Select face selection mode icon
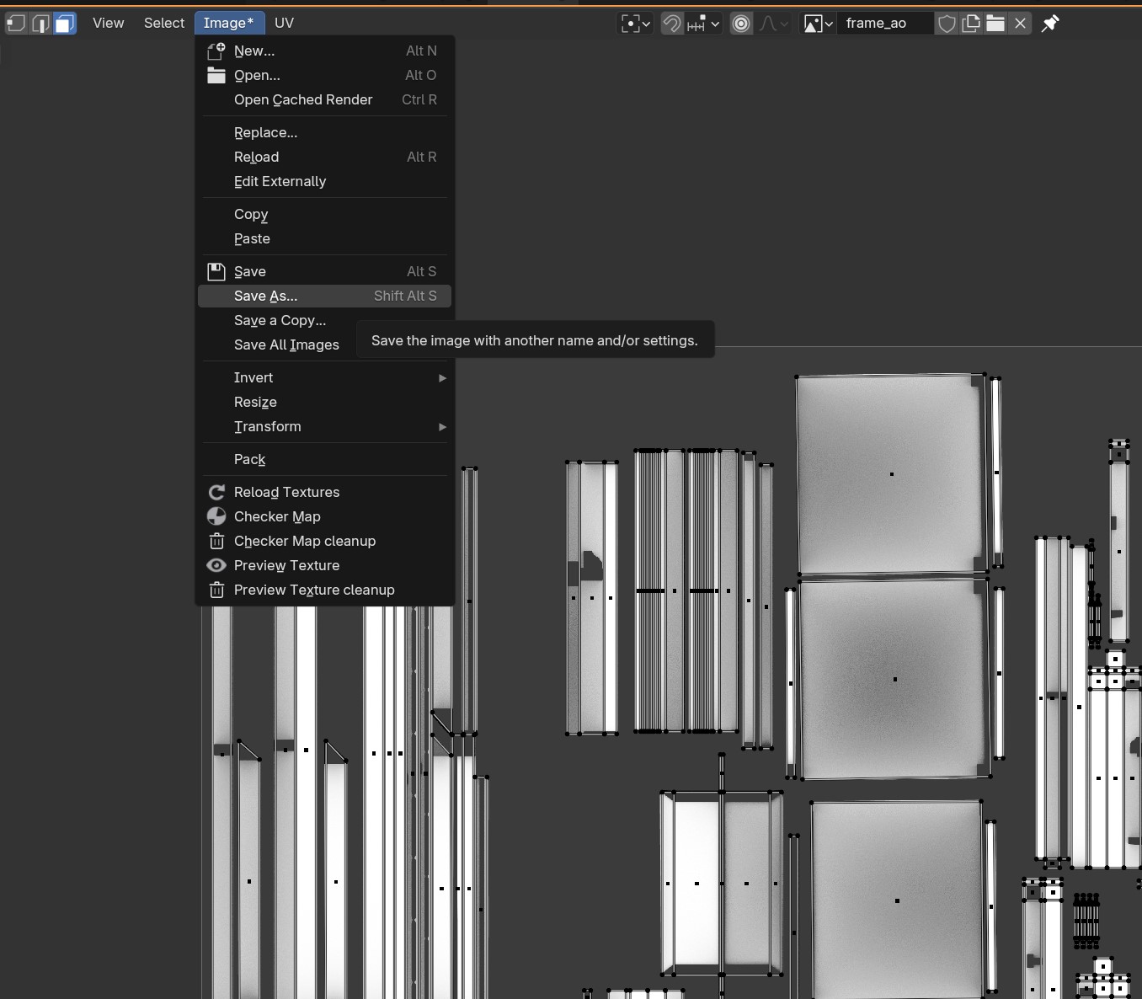1142x999 pixels. (65, 23)
